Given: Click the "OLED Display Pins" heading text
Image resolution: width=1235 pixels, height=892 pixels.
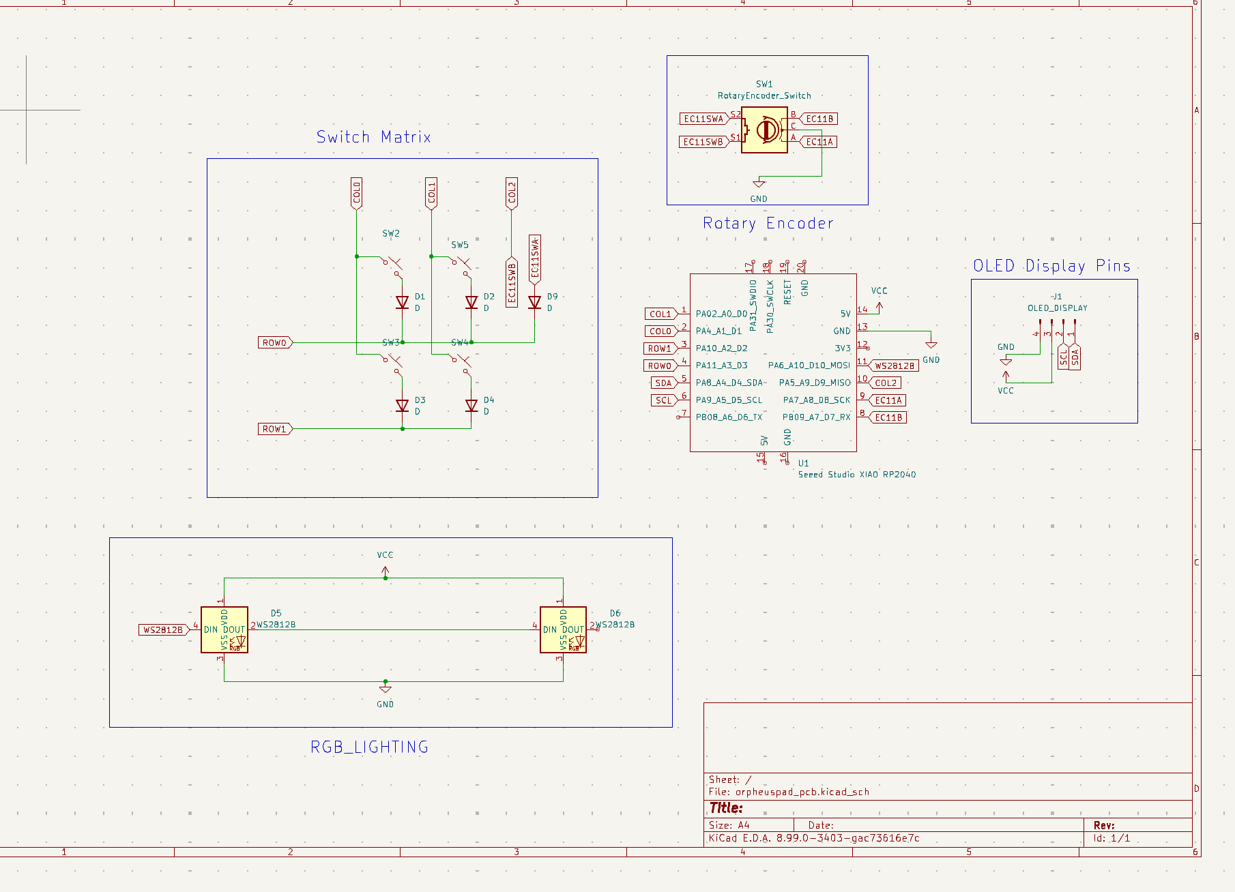Looking at the screenshot, I should pos(1051,266).
